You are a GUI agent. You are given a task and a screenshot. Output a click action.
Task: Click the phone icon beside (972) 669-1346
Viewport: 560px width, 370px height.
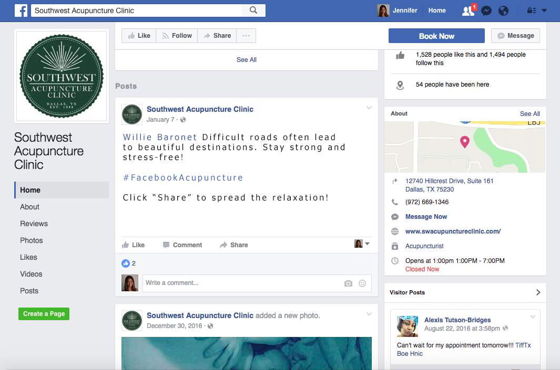[x=395, y=202]
